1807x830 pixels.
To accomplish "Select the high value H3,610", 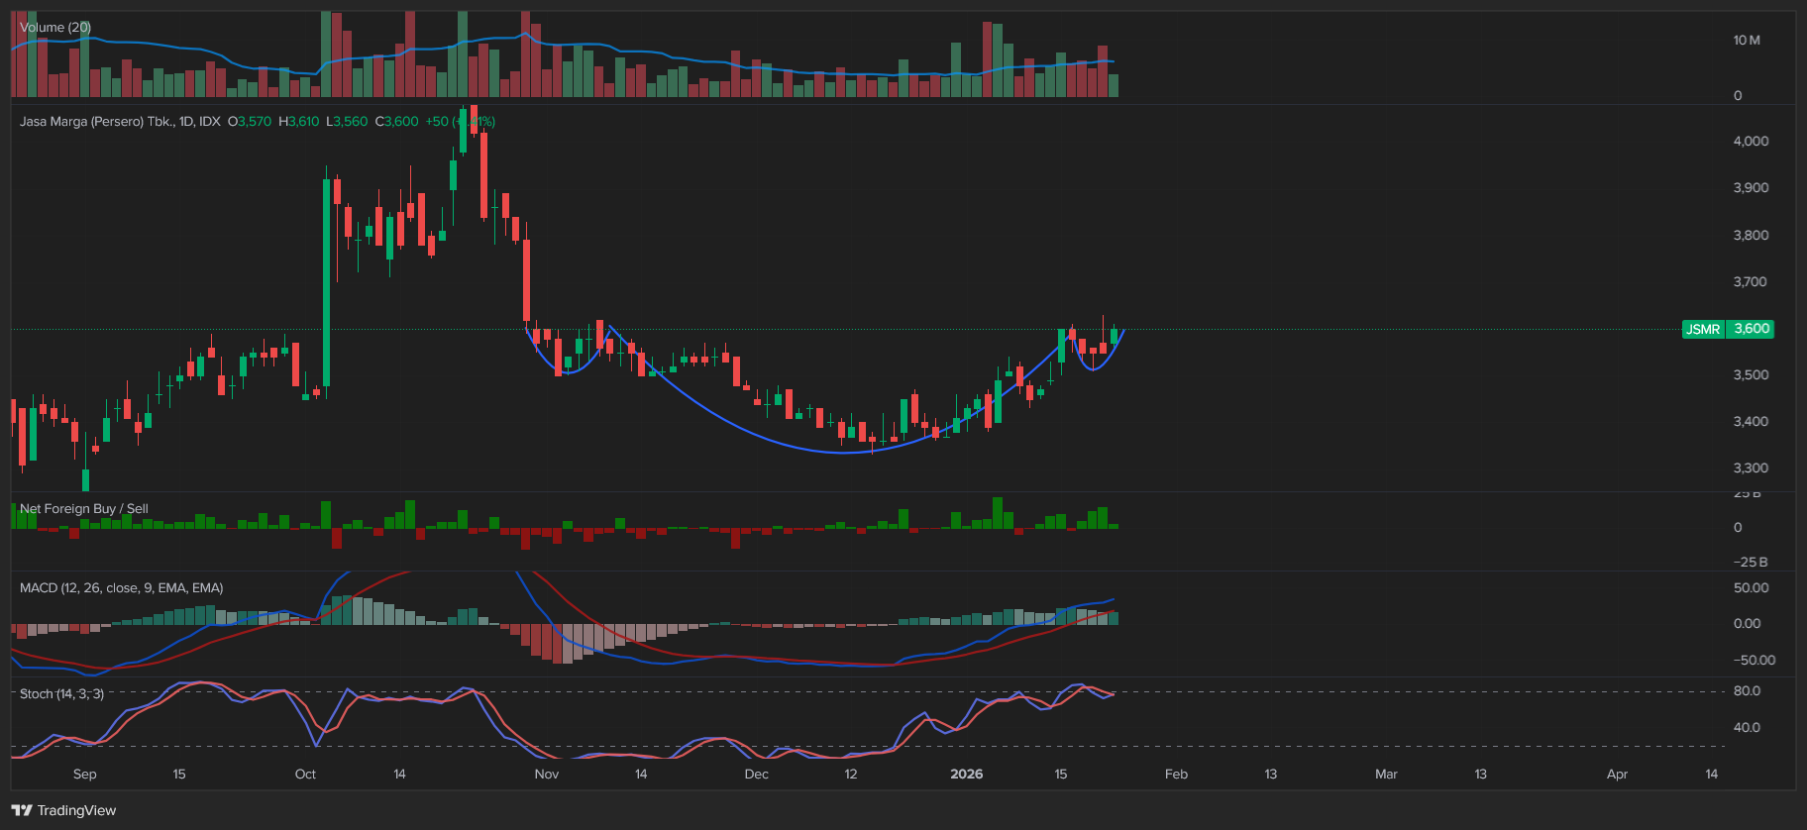I will tap(298, 122).
